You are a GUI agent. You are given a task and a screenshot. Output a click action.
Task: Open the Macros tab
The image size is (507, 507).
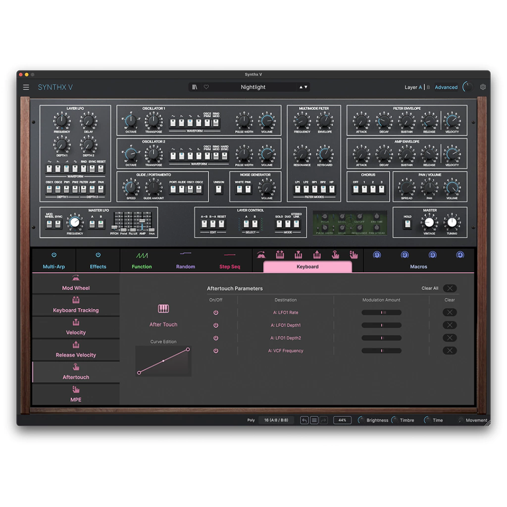tap(418, 267)
